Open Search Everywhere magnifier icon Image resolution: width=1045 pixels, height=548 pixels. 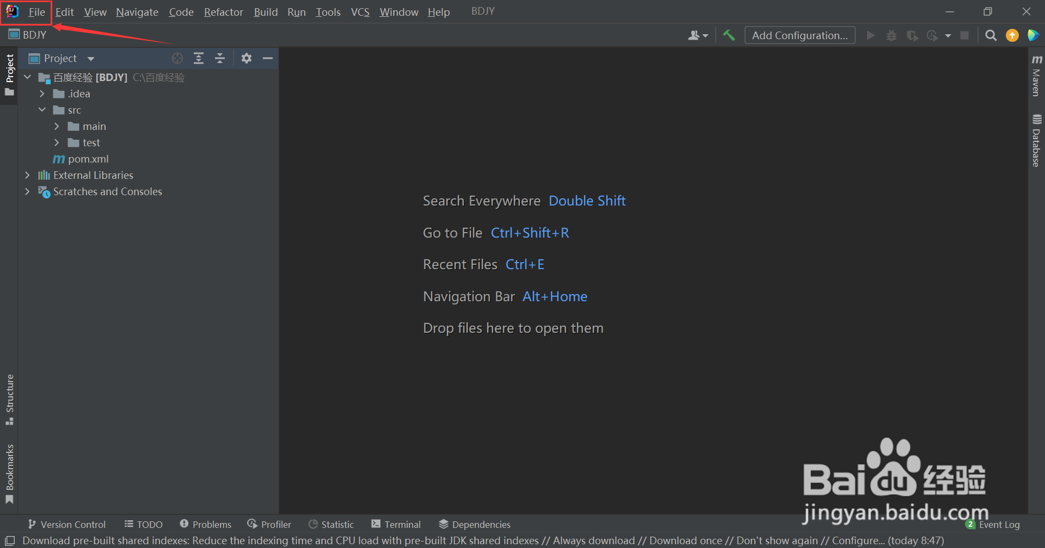click(x=991, y=35)
